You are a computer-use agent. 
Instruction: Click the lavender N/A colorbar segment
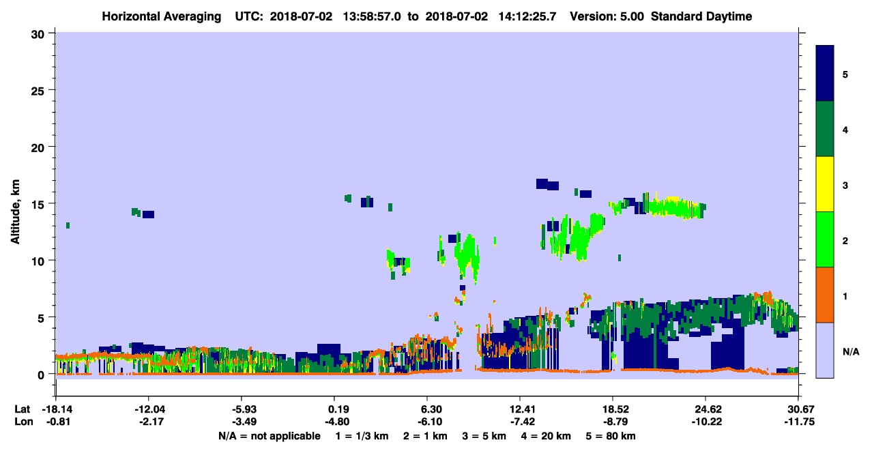click(825, 349)
